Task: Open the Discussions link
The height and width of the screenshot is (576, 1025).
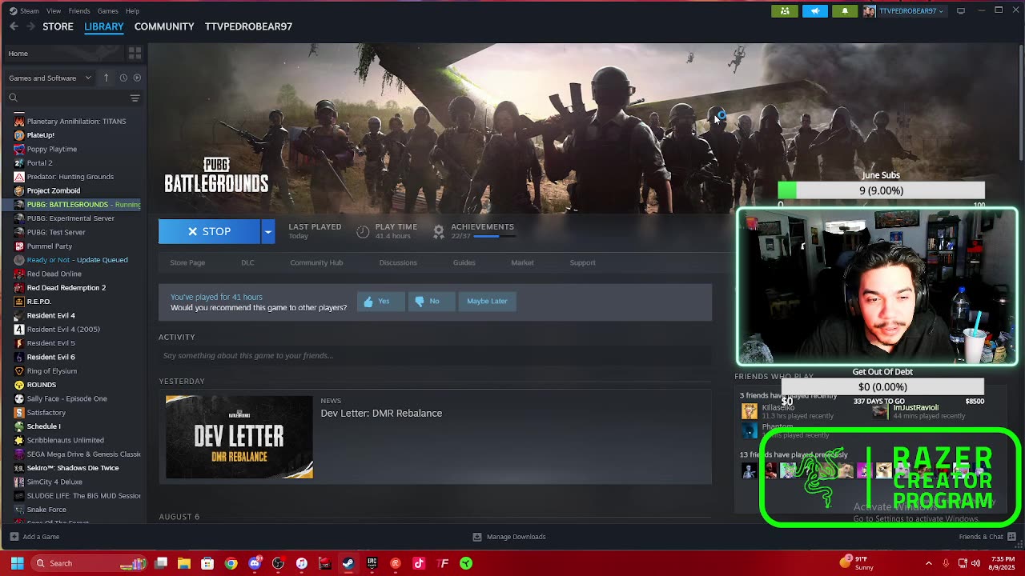Action: [x=398, y=262]
